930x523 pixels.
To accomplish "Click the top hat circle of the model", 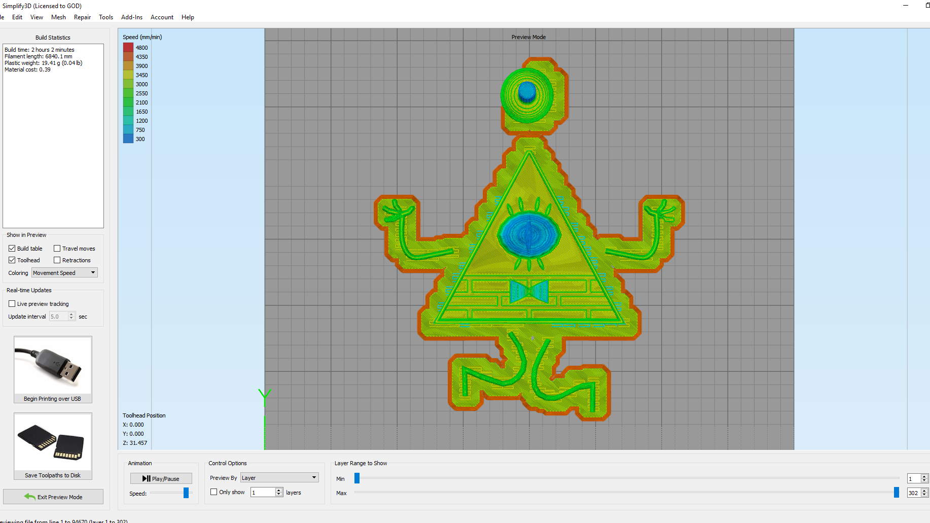I will (527, 95).
